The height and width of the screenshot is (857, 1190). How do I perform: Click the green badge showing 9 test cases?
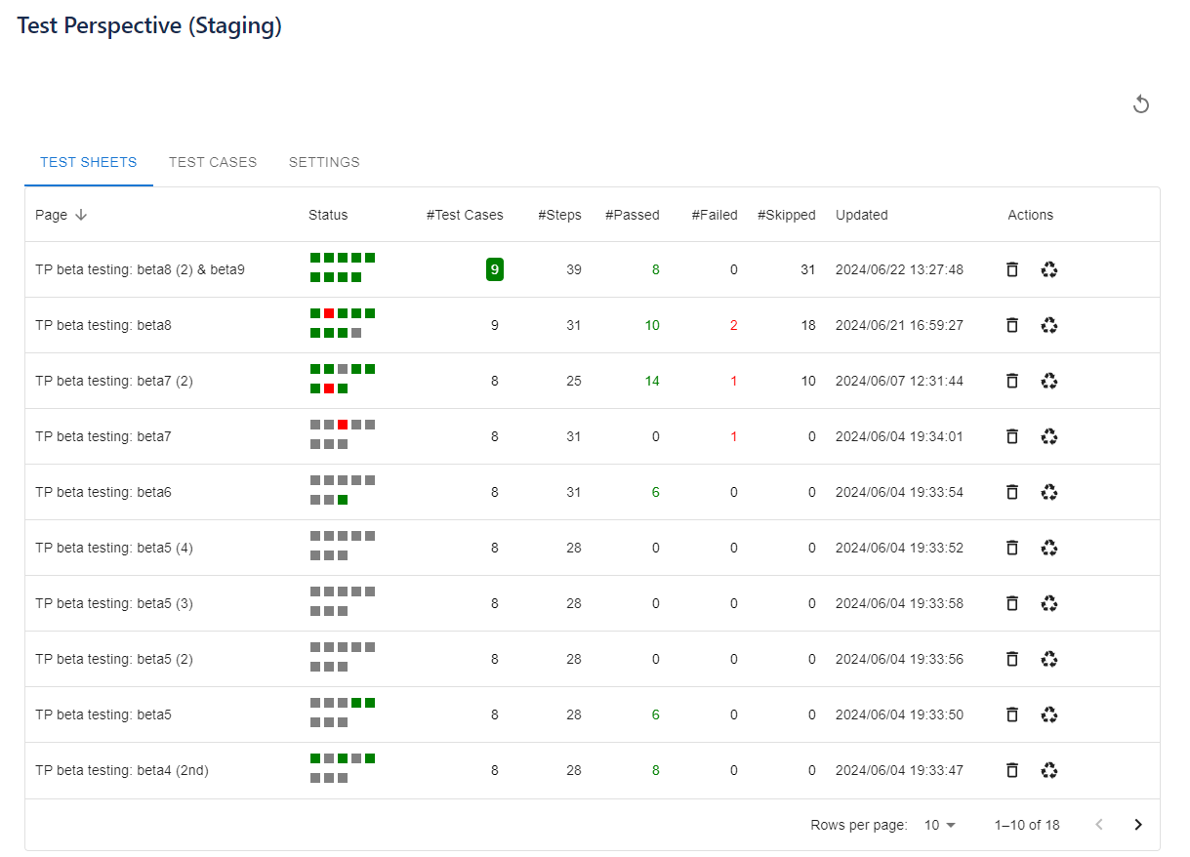point(494,269)
